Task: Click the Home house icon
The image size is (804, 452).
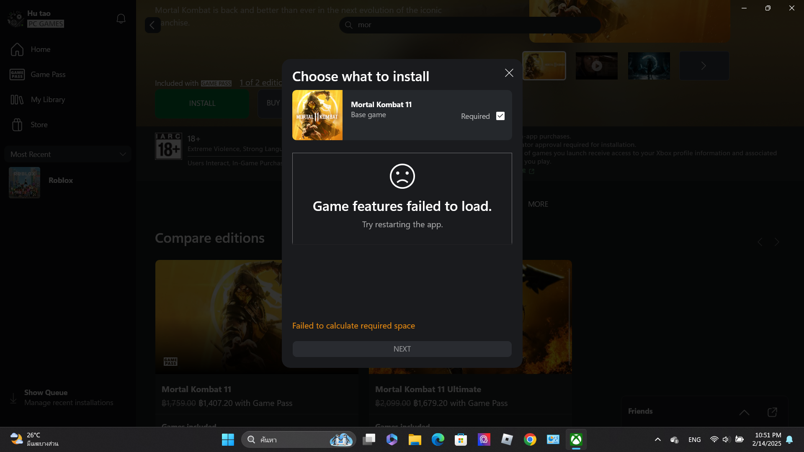Action: [x=17, y=49]
